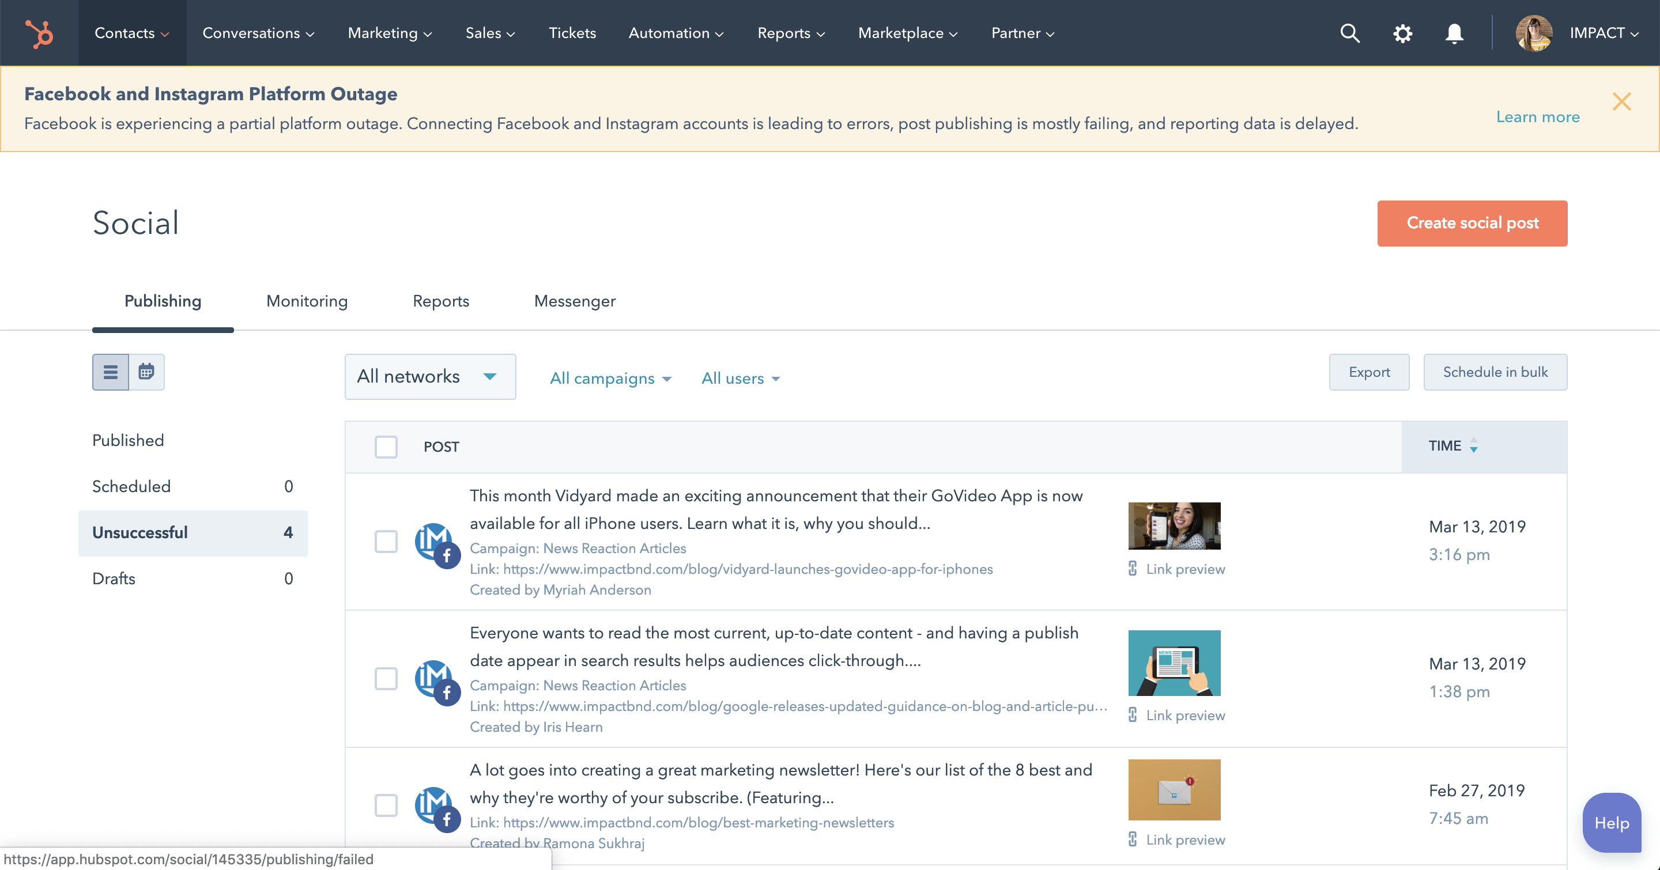Screen dimensions: 1660x870
Task: Check the Google guidance post checkbox
Action: pyautogui.click(x=386, y=679)
